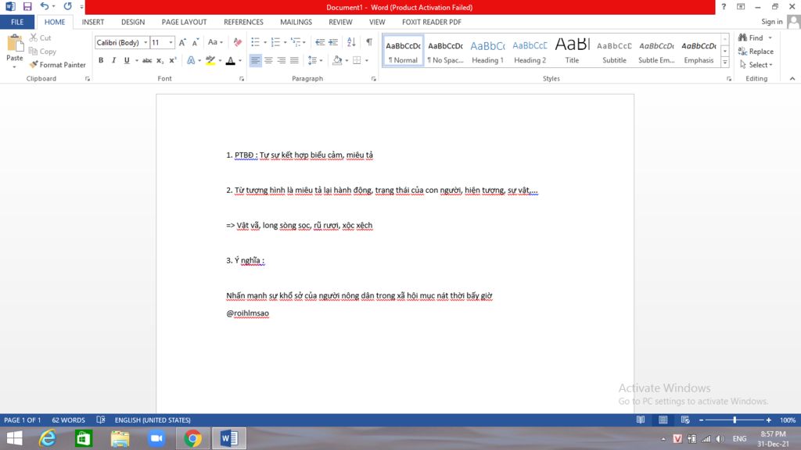The image size is (801, 450).
Task: Click the zoom in plus button
Action: pyautogui.click(x=768, y=420)
